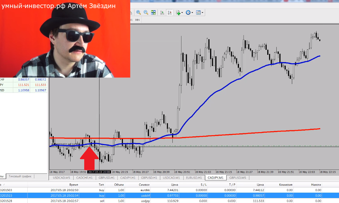Screen dimensions: 339x203
Task: Switch to the CADCHF.H1 chart tab
Action: 84,178
